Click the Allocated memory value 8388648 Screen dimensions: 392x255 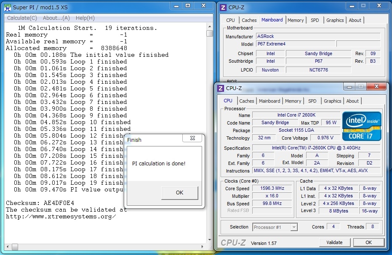coord(114,48)
